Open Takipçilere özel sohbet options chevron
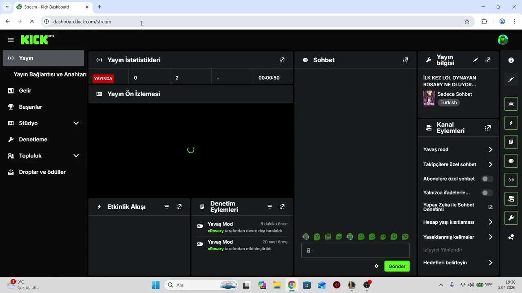The image size is (522, 293). 491,164
